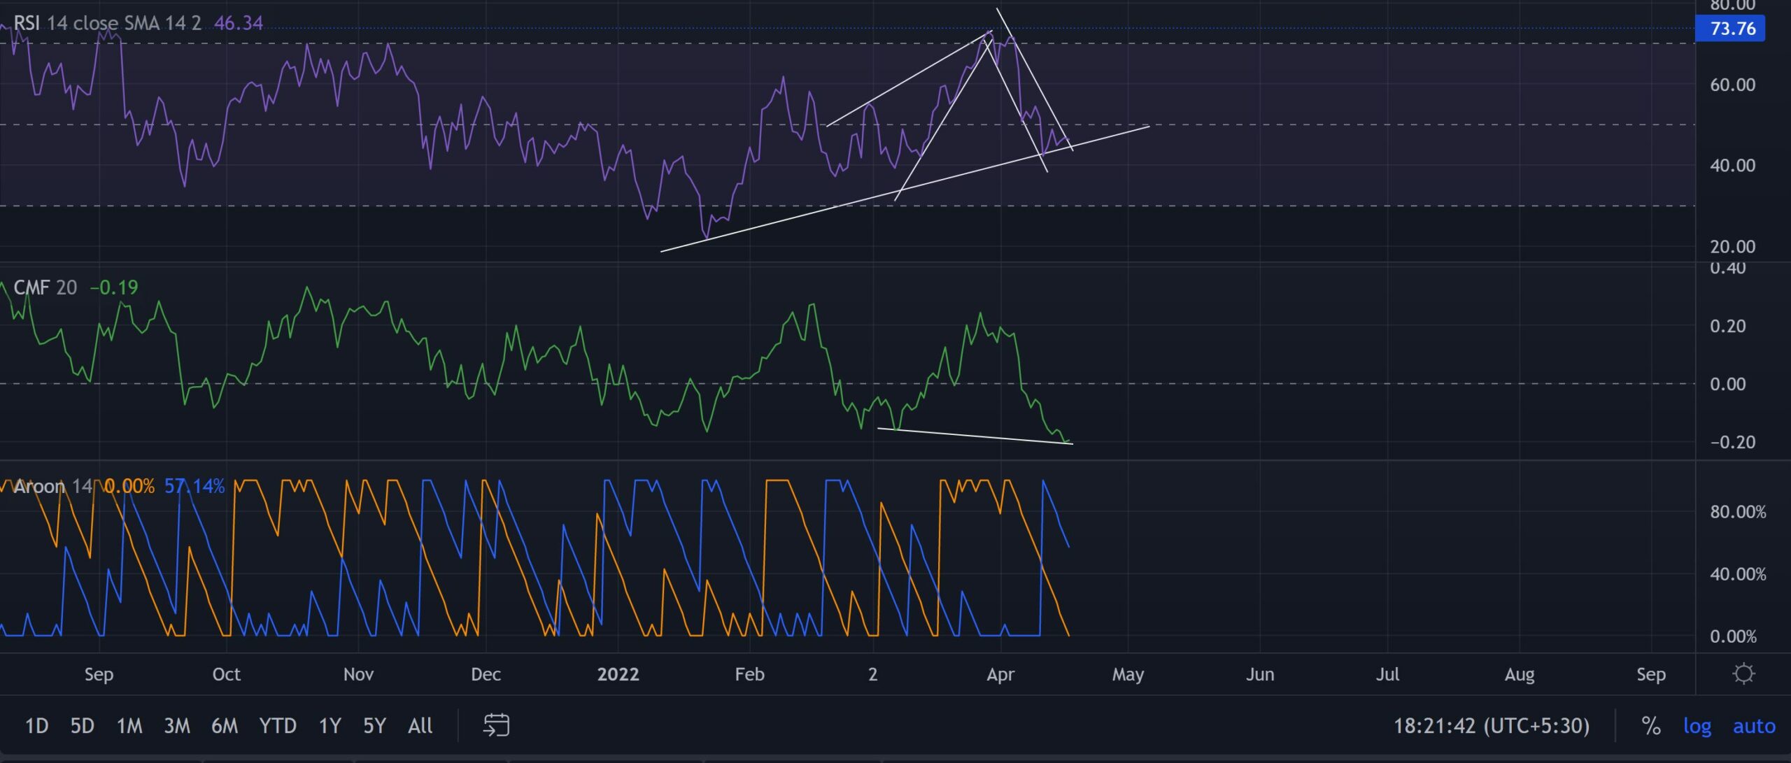Show All time range

(420, 726)
